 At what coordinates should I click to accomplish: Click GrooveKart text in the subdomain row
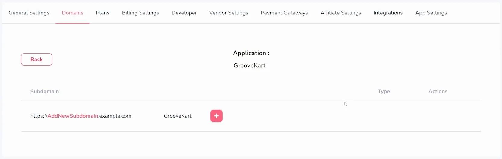pos(178,116)
